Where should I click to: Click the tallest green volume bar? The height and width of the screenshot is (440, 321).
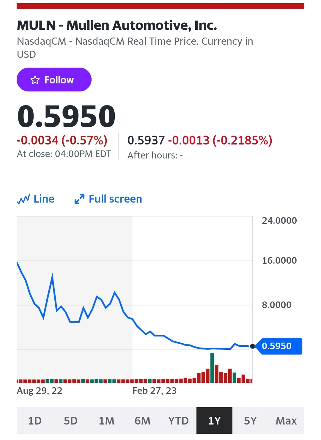(x=212, y=368)
